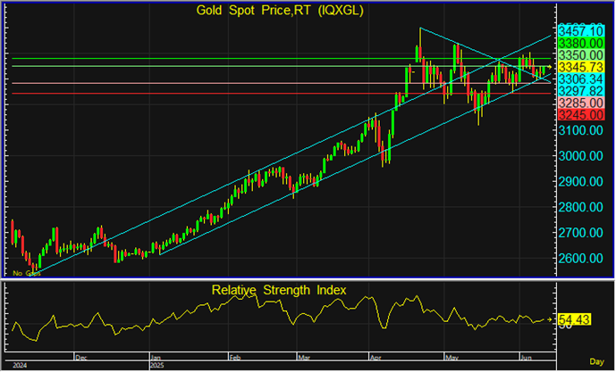Select the May month label on time axis

click(x=452, y=358)
